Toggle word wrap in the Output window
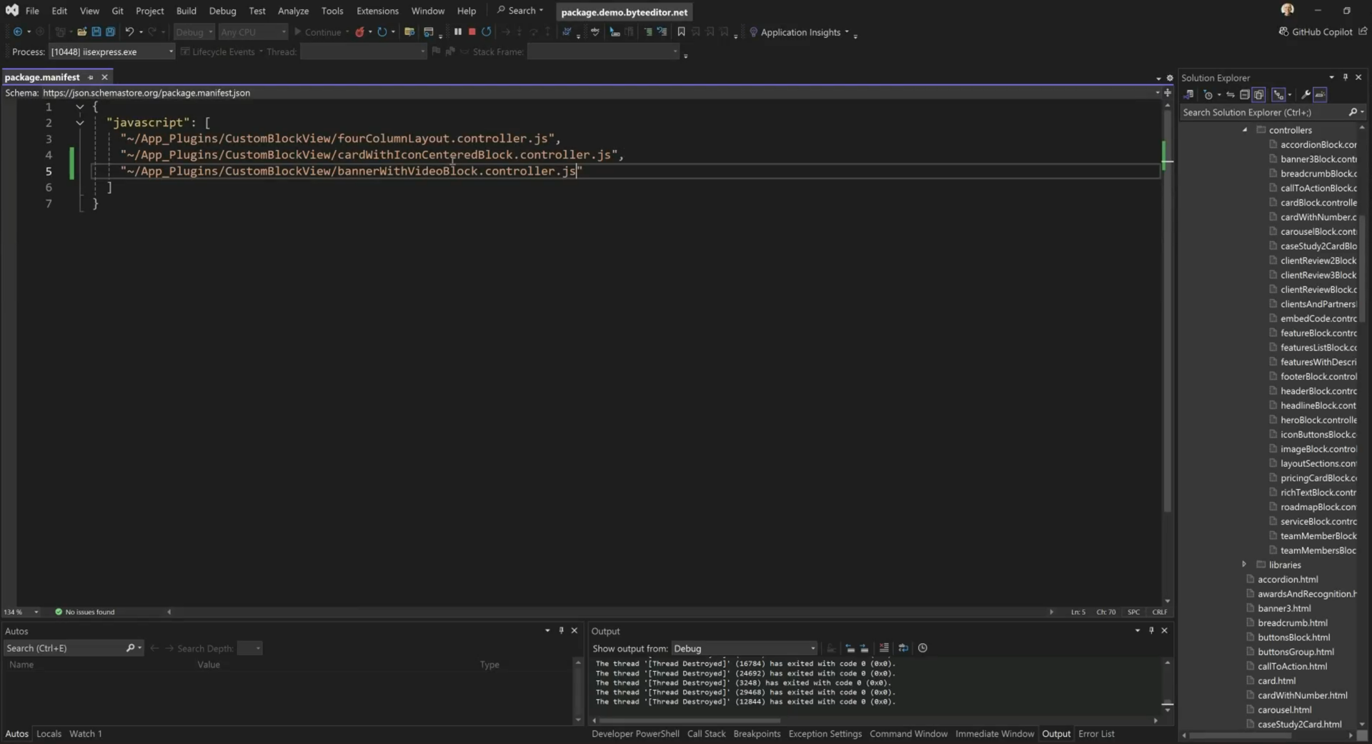This screenshot has height=744, width=1372. pos(903,648)
